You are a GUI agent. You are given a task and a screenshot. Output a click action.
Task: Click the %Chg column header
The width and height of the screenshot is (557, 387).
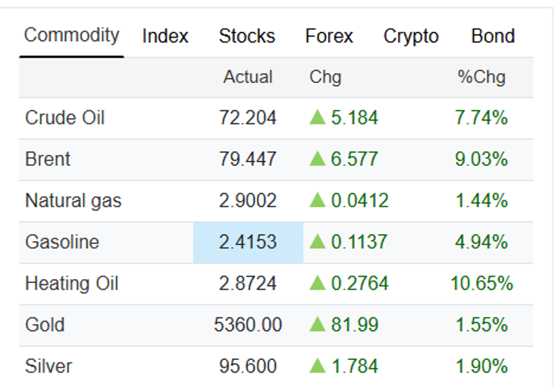(x=480, y=77)
